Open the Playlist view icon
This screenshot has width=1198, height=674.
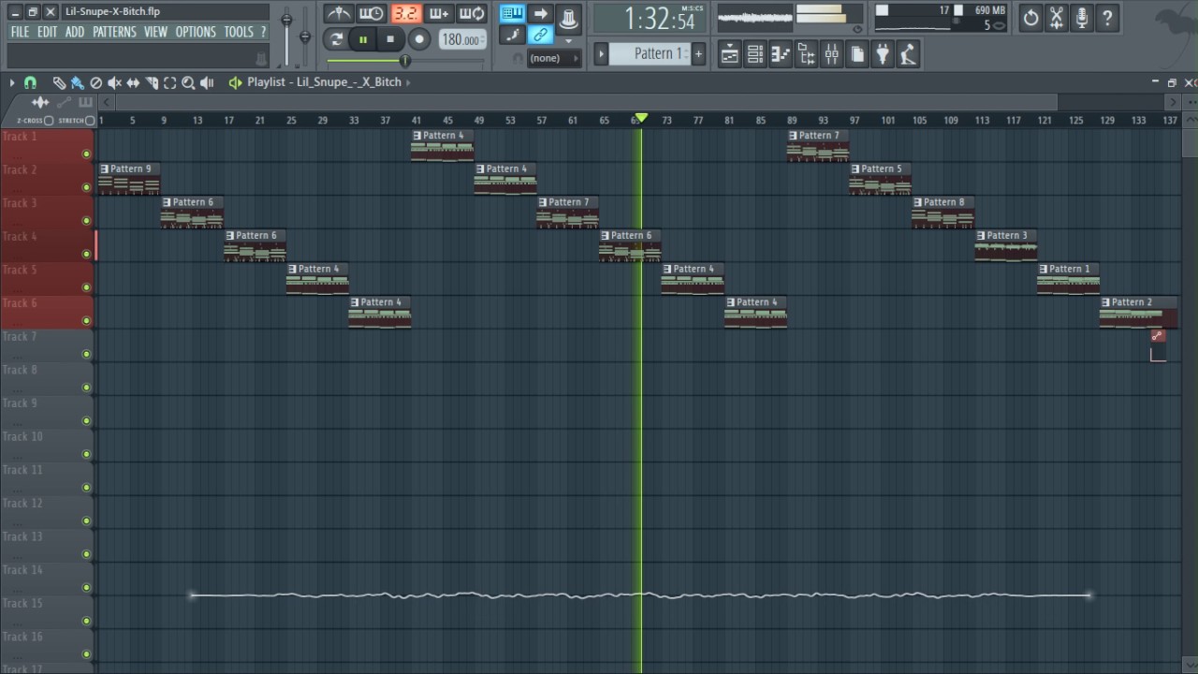729,54
